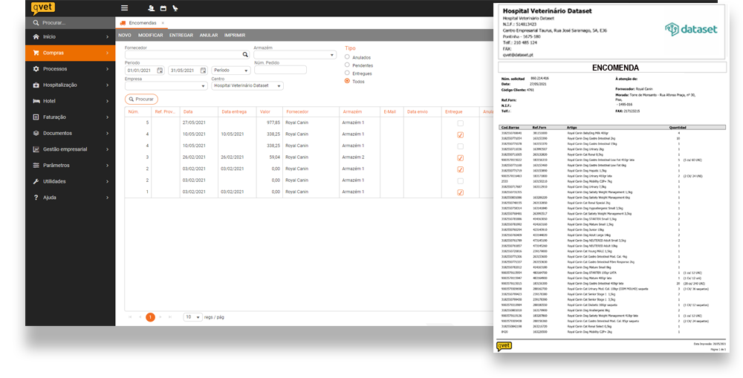743x378 pixels.
Task: Toggle Entregue checkbox for order 1, 03/02/2021
Action: 460,192
